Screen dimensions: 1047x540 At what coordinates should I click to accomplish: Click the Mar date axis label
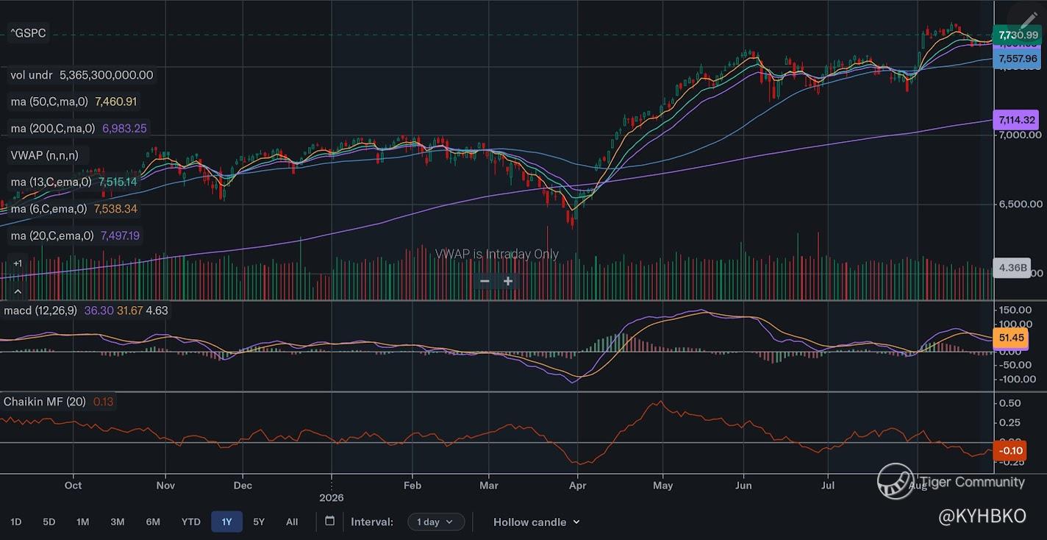point(489,486)
